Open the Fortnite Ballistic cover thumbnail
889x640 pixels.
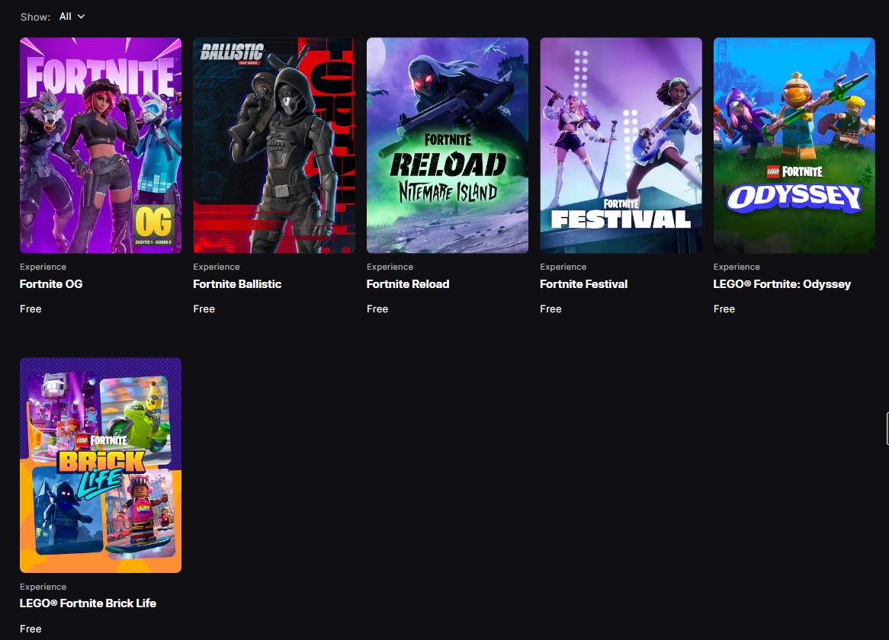(274, 146)
